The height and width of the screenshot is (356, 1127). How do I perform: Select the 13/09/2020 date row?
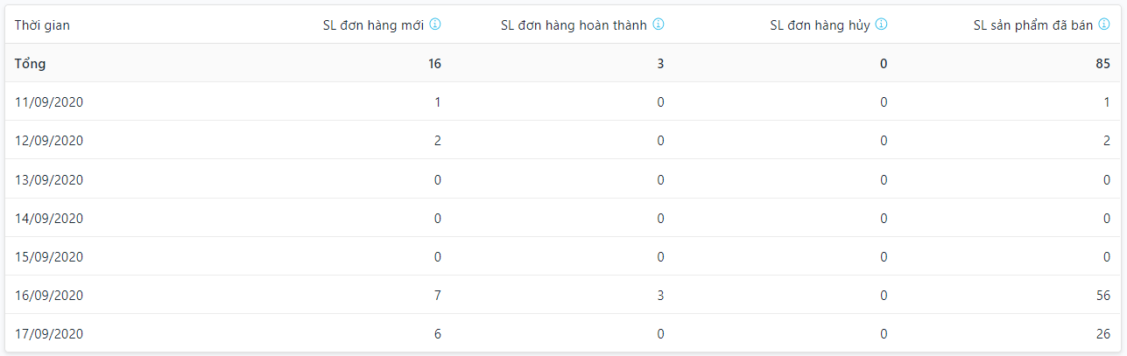tap(49, 180)
